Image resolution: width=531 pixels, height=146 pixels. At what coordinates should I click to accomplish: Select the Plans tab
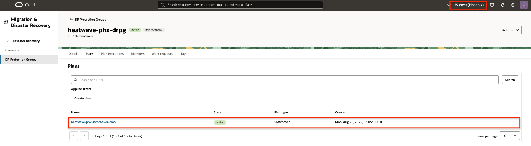pos(90,54)
